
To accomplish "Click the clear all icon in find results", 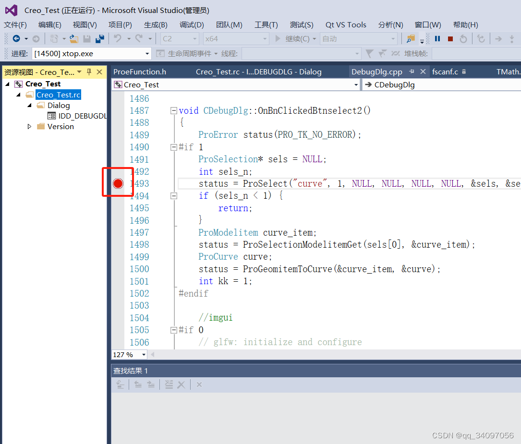I will (169, 384).
